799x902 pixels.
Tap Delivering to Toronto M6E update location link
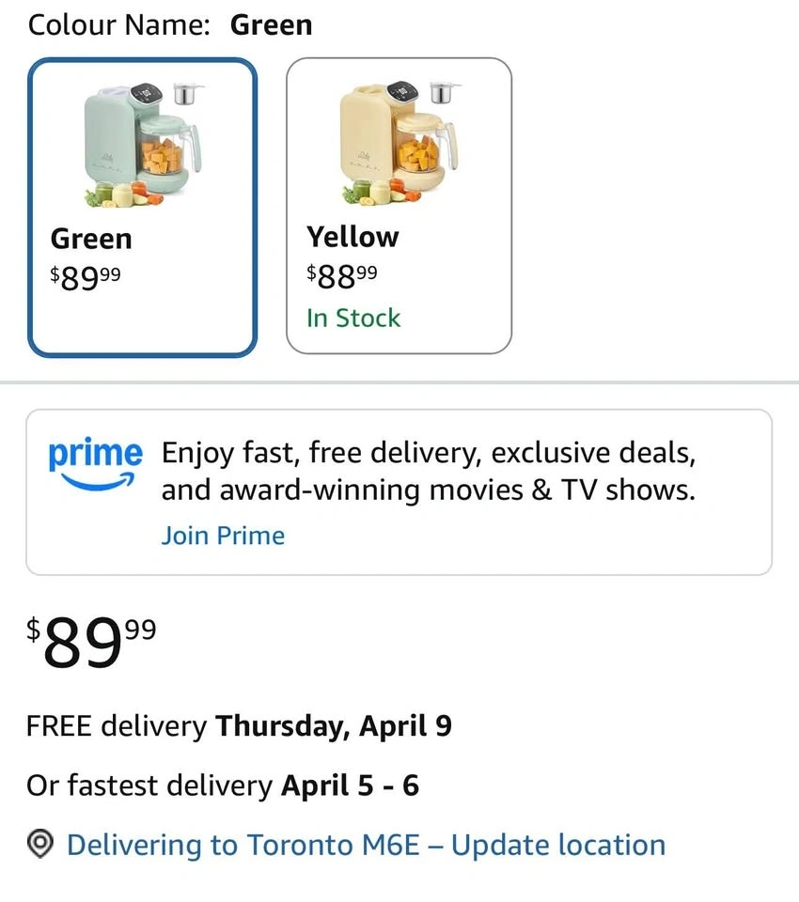tap(366, 845)
